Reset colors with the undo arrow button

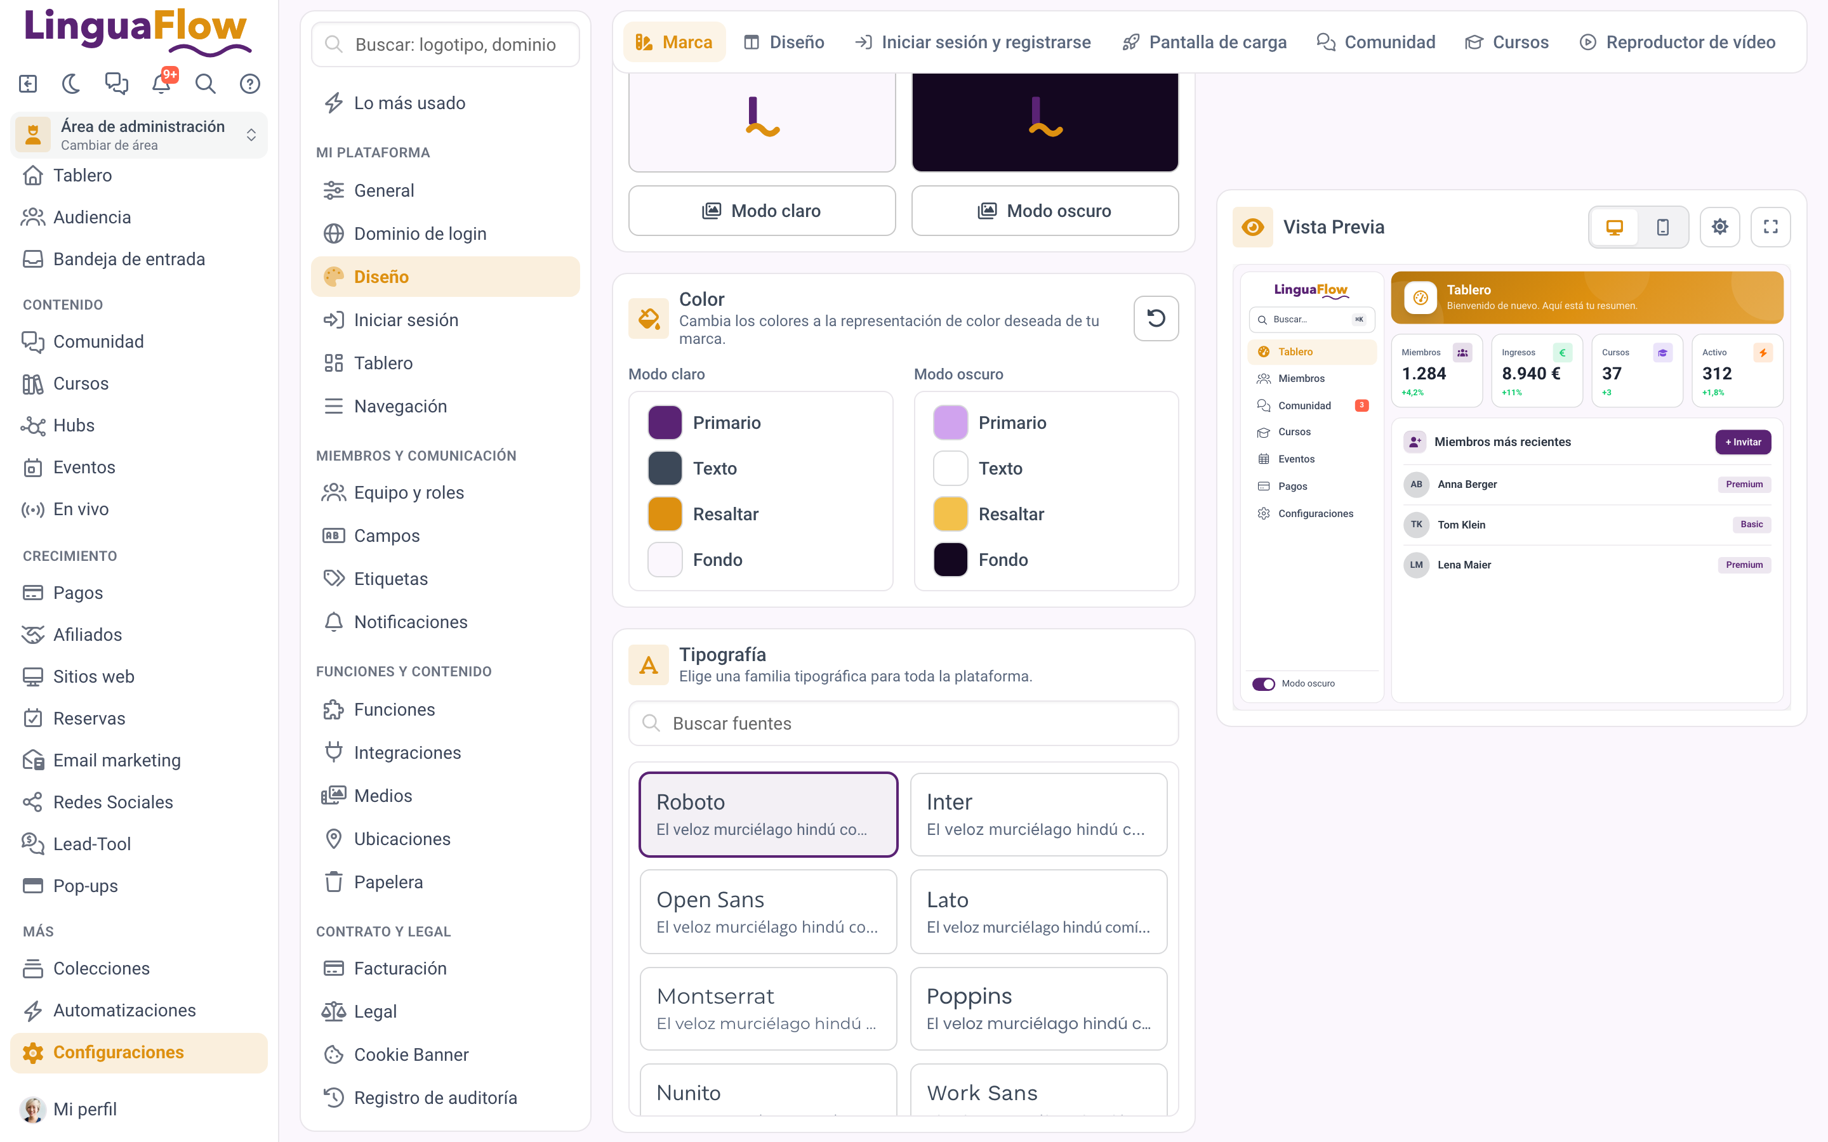[x=1156, y=318]
